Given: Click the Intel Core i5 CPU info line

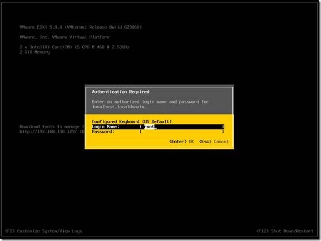Looking at the screenshot, I should pyautogui.click(x=74, y=47).
